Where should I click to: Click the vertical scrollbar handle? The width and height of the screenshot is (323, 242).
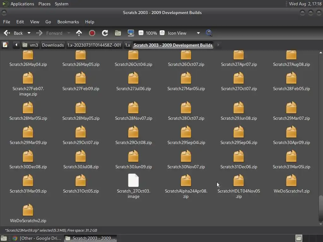[x=320, y=208]
